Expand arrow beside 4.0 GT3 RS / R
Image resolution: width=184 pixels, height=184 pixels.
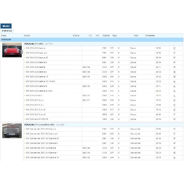pos(25,119)
